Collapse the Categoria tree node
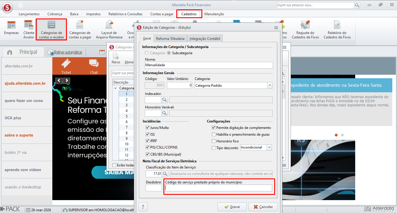 tap(115, 88)
